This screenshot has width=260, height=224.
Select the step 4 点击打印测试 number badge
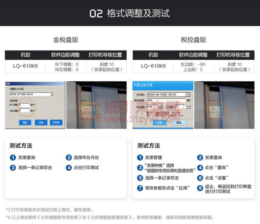click(x=69, y=168)
